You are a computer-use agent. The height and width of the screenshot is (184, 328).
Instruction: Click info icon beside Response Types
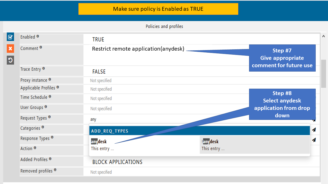[52, 137]
